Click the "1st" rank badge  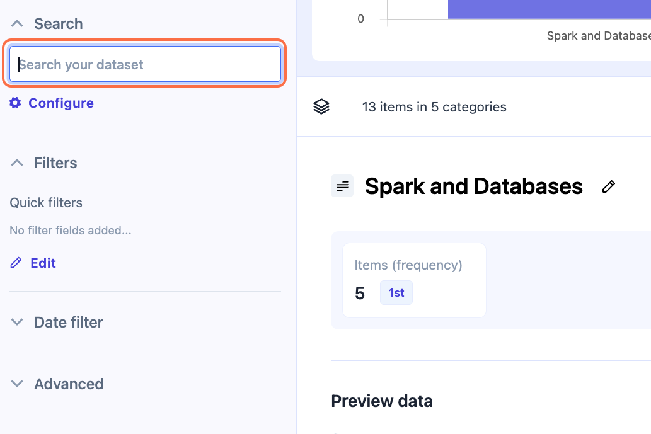[x=396, y=293]
